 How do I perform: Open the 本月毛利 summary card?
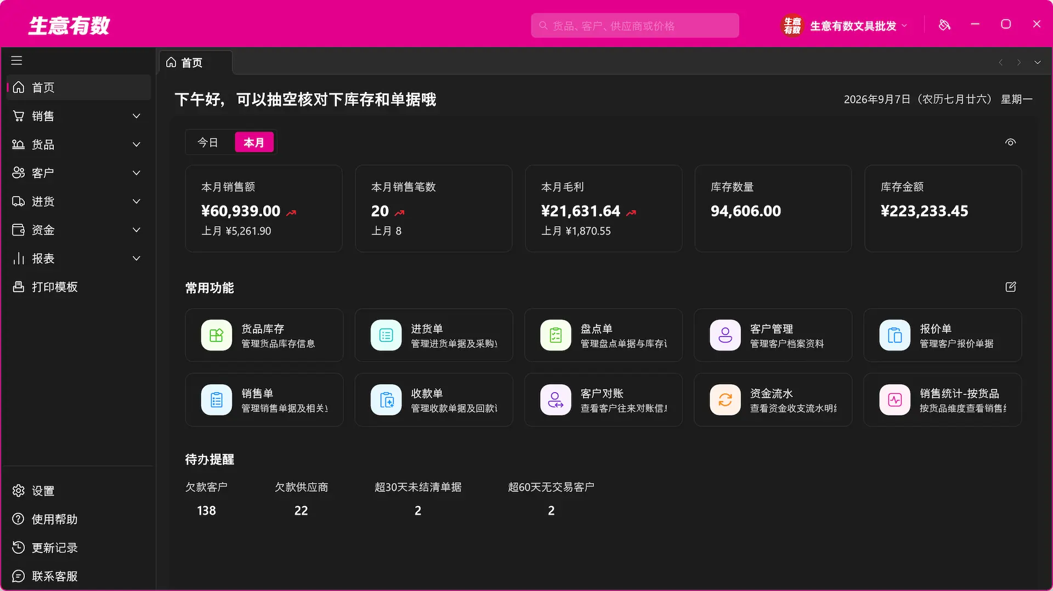click(604, 209)
